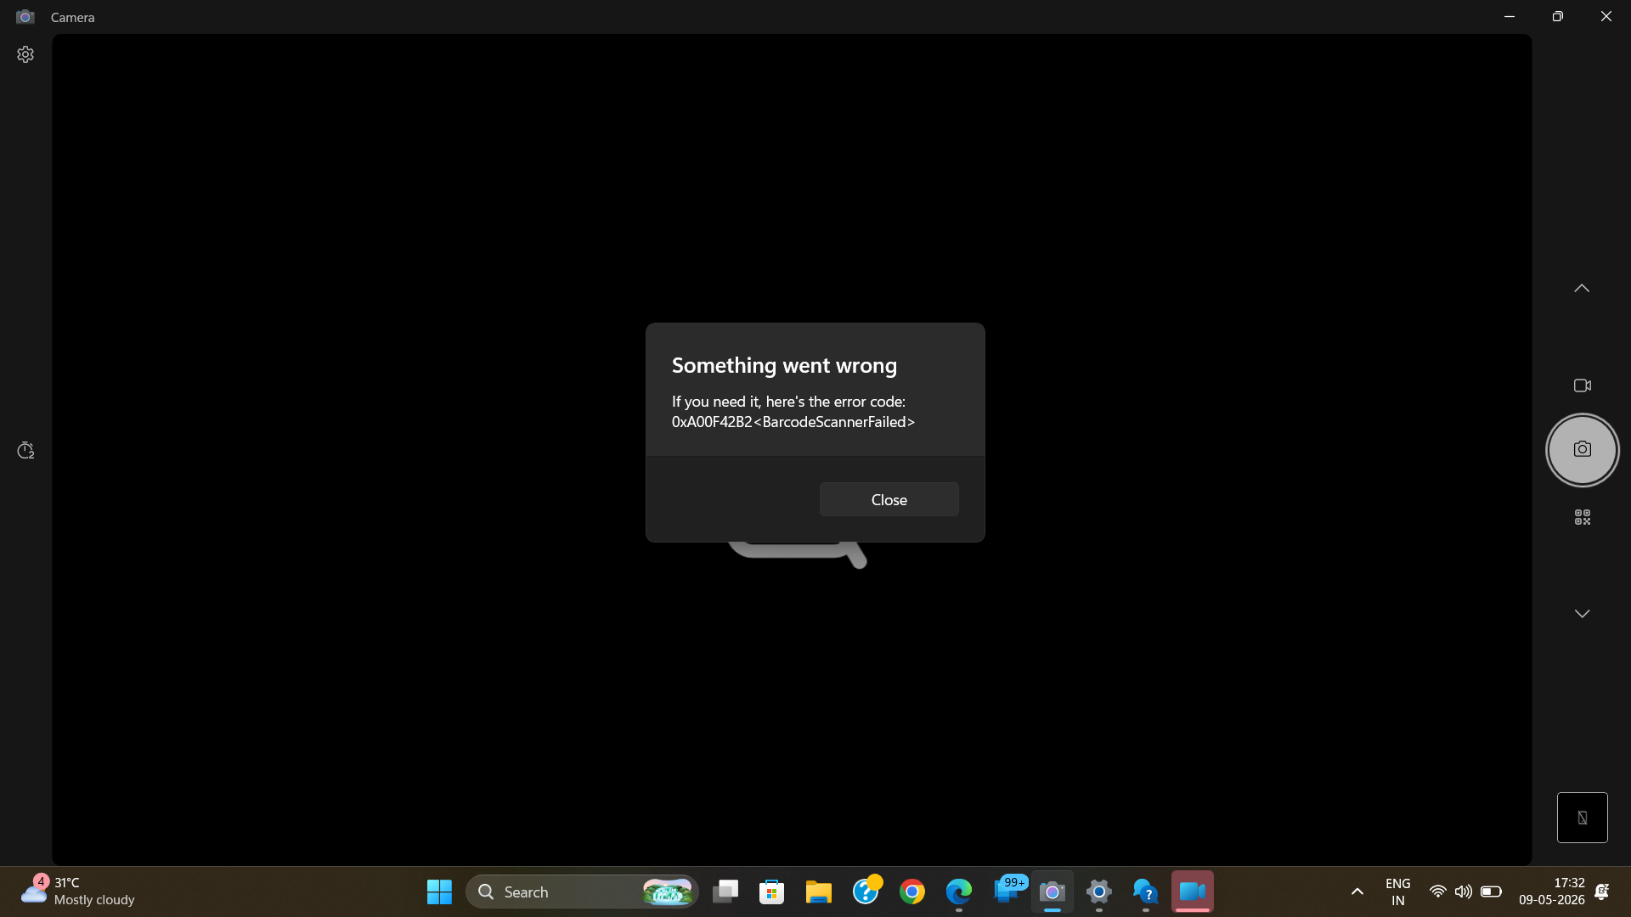Click the taskbar Search box
Image resolution: width=1631 pixels, height=917 pixels.
click(582, 892)
